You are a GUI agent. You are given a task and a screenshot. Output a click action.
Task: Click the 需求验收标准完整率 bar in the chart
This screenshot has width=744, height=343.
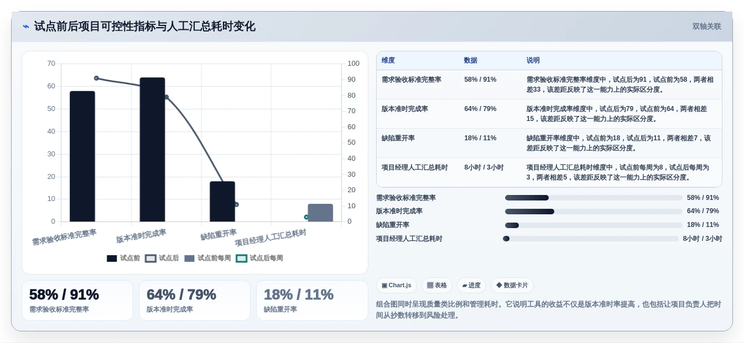pyautogui.click(x=82, y=156)
